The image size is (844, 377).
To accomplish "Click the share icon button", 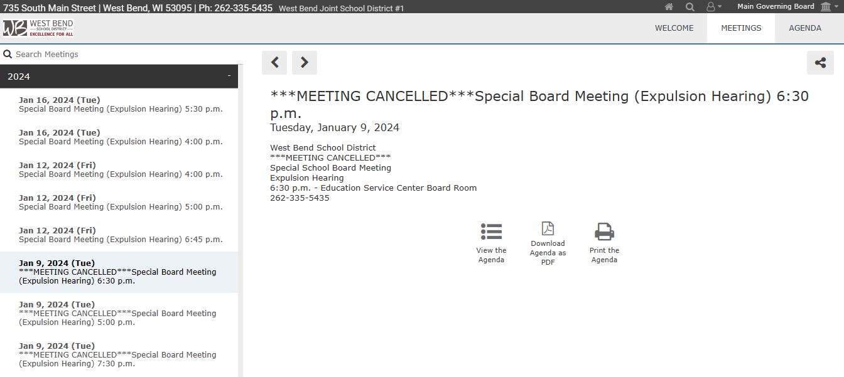I will pyautogui.click(x=820, y=63).
